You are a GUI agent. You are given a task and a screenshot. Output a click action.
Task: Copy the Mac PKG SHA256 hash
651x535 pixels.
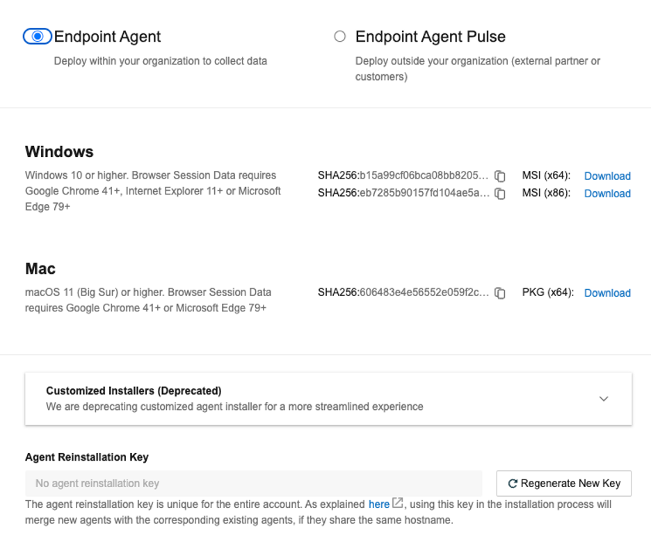[x=500, y=293]
